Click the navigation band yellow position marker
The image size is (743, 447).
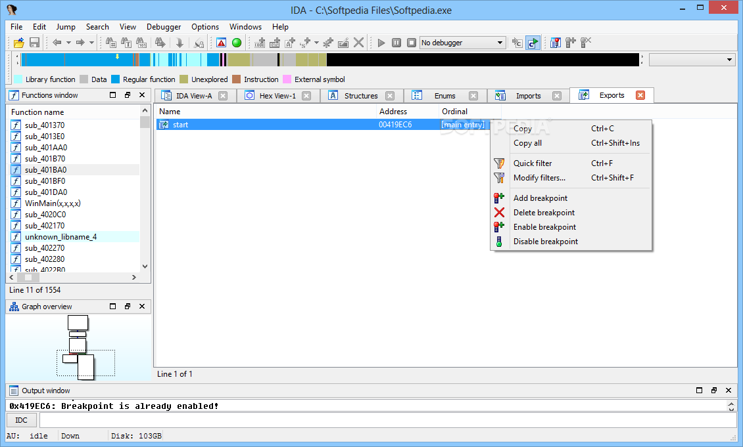[118, 56]
